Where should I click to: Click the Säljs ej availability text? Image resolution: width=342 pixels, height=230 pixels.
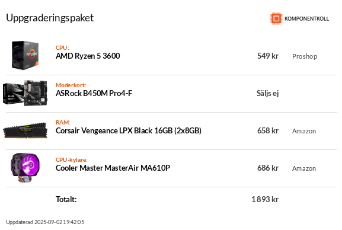[x=268, y=94]
